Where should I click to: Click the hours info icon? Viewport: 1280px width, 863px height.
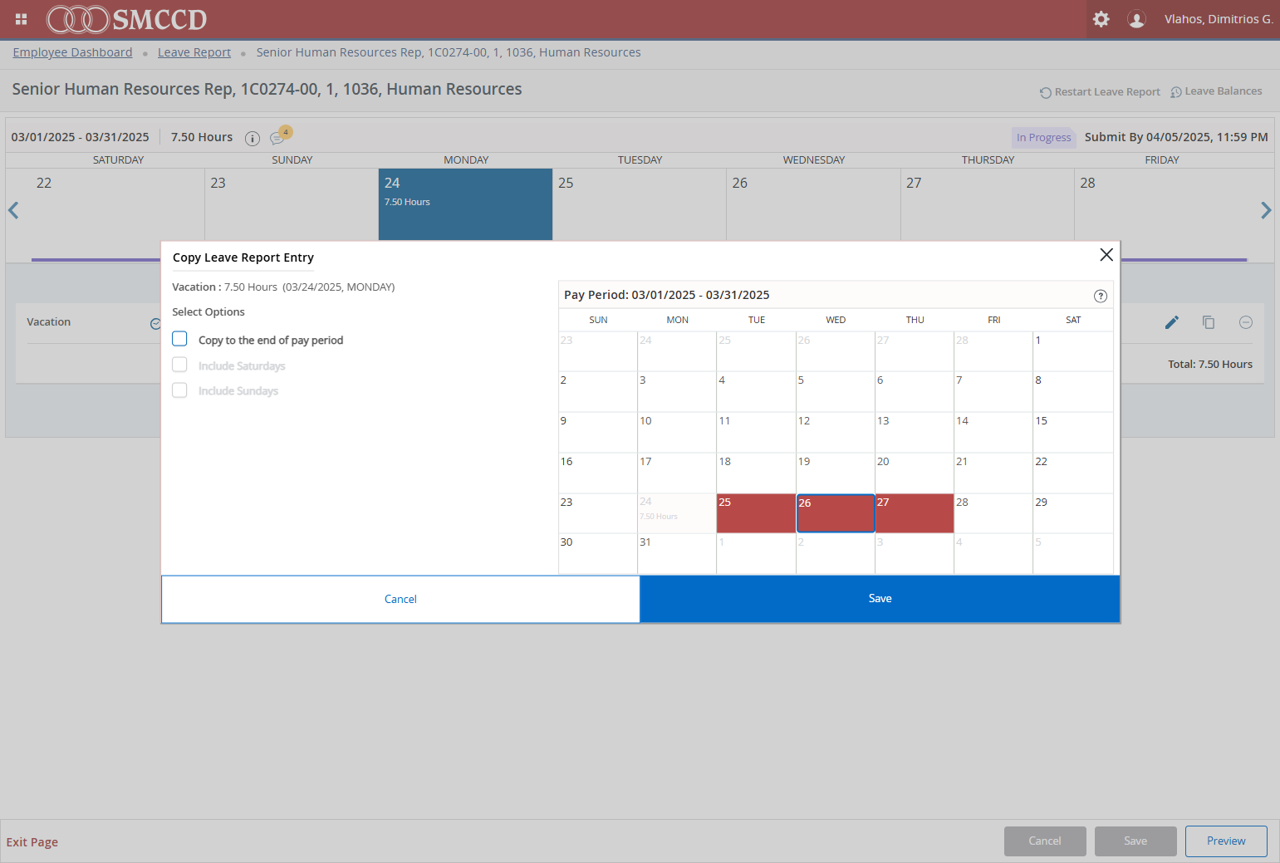[x=253, y=138]
